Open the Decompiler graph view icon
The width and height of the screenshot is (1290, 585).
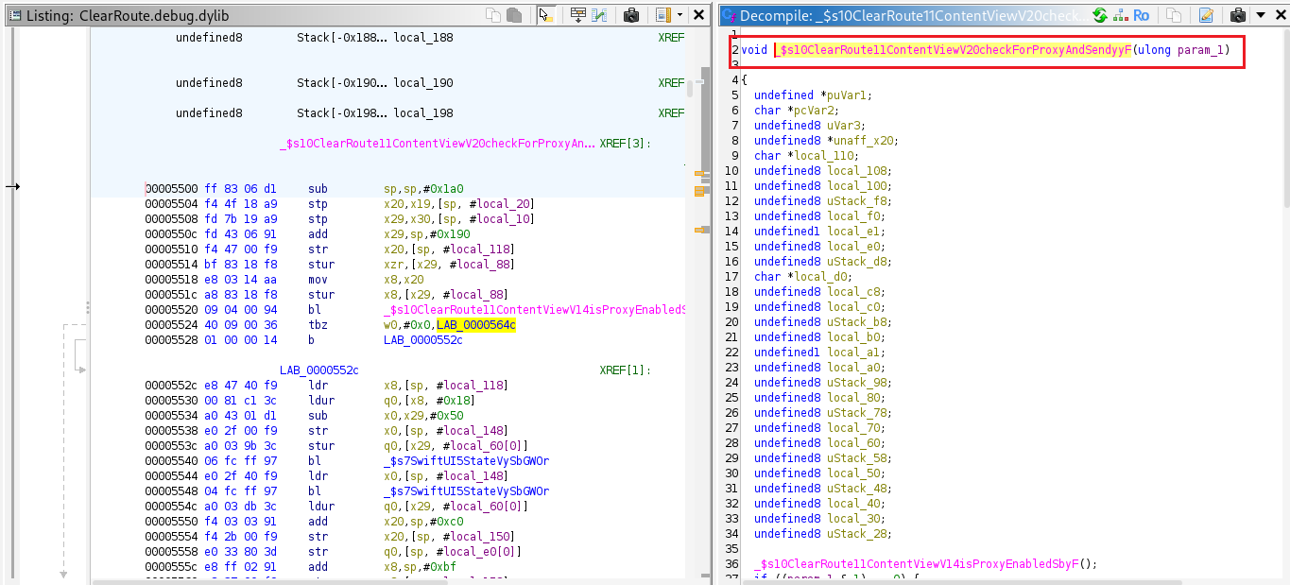[1121, 15]
